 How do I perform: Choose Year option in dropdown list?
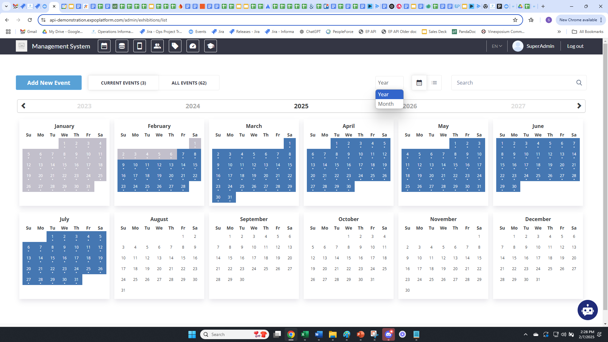tap(383, 94)
